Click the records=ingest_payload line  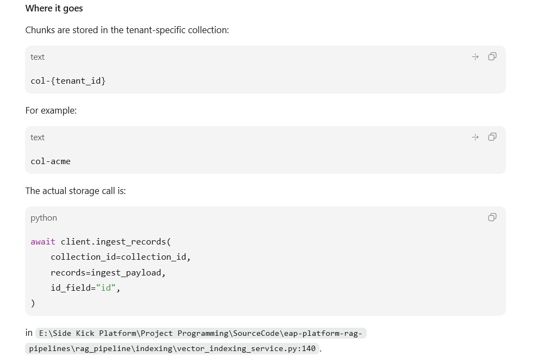[108, 272]
